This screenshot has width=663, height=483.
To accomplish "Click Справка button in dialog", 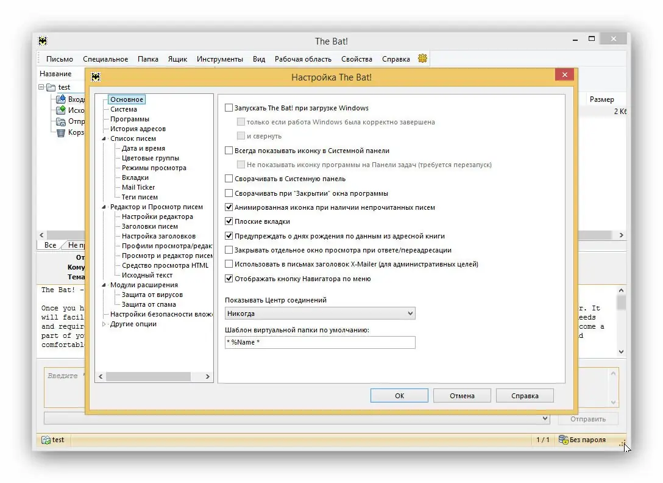I will point(525,396).
